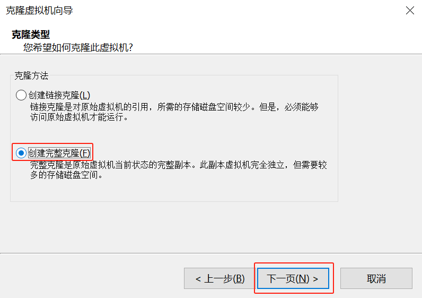
Task: Go forward with the 下一页(N) button
Action: (293, 278)
